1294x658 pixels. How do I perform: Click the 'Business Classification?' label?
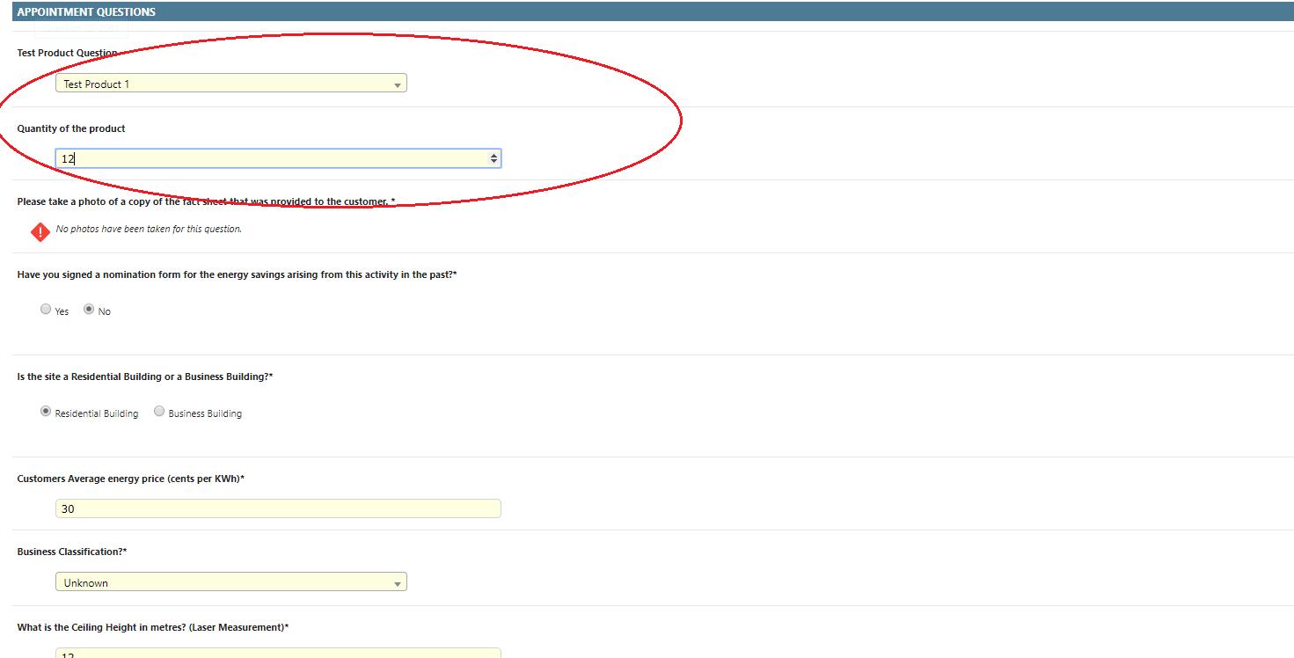pos(72,552)
